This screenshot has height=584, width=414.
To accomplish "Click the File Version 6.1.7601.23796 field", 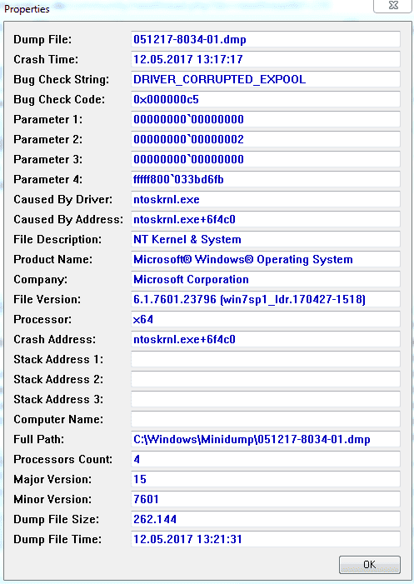I will click(266, 299).
